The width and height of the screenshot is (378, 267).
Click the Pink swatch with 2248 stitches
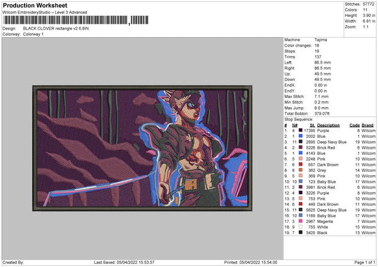[x=301, y=159]
